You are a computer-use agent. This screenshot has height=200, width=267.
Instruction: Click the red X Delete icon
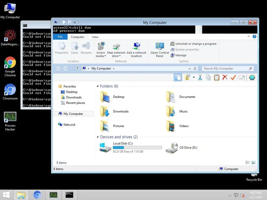(x=225, y=77)
